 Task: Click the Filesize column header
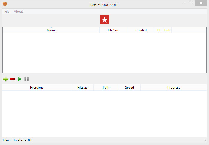click(x=82, y=87)
